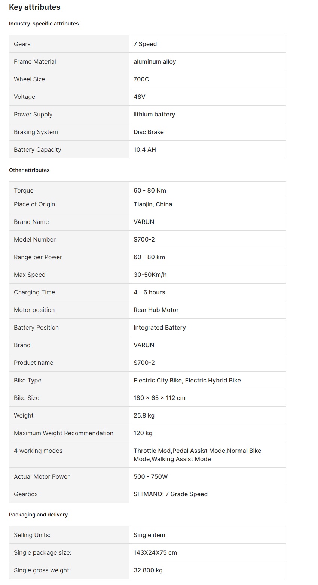Image resolution: width=318 pixels, height=585 pixels.
Task: Click the Integrated Battery value
Action: 159,327
